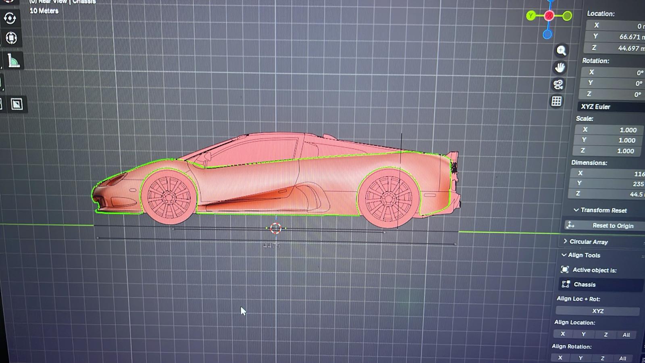The image size is (645, 363).
Task: Click Align Rotation X button
Action: (560, 358)
